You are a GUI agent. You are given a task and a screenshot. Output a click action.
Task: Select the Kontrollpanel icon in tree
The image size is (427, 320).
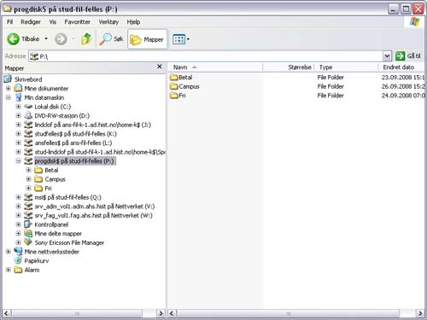click(x=28, y=224)
